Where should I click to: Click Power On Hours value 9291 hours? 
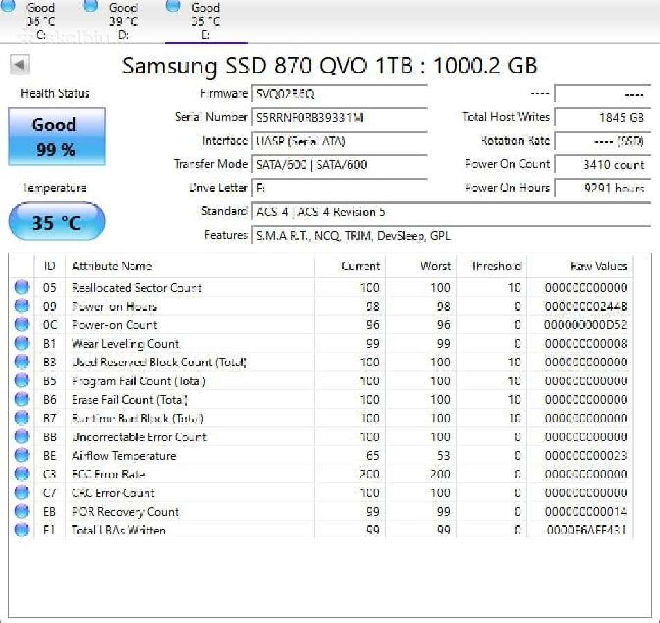[603, 188]
